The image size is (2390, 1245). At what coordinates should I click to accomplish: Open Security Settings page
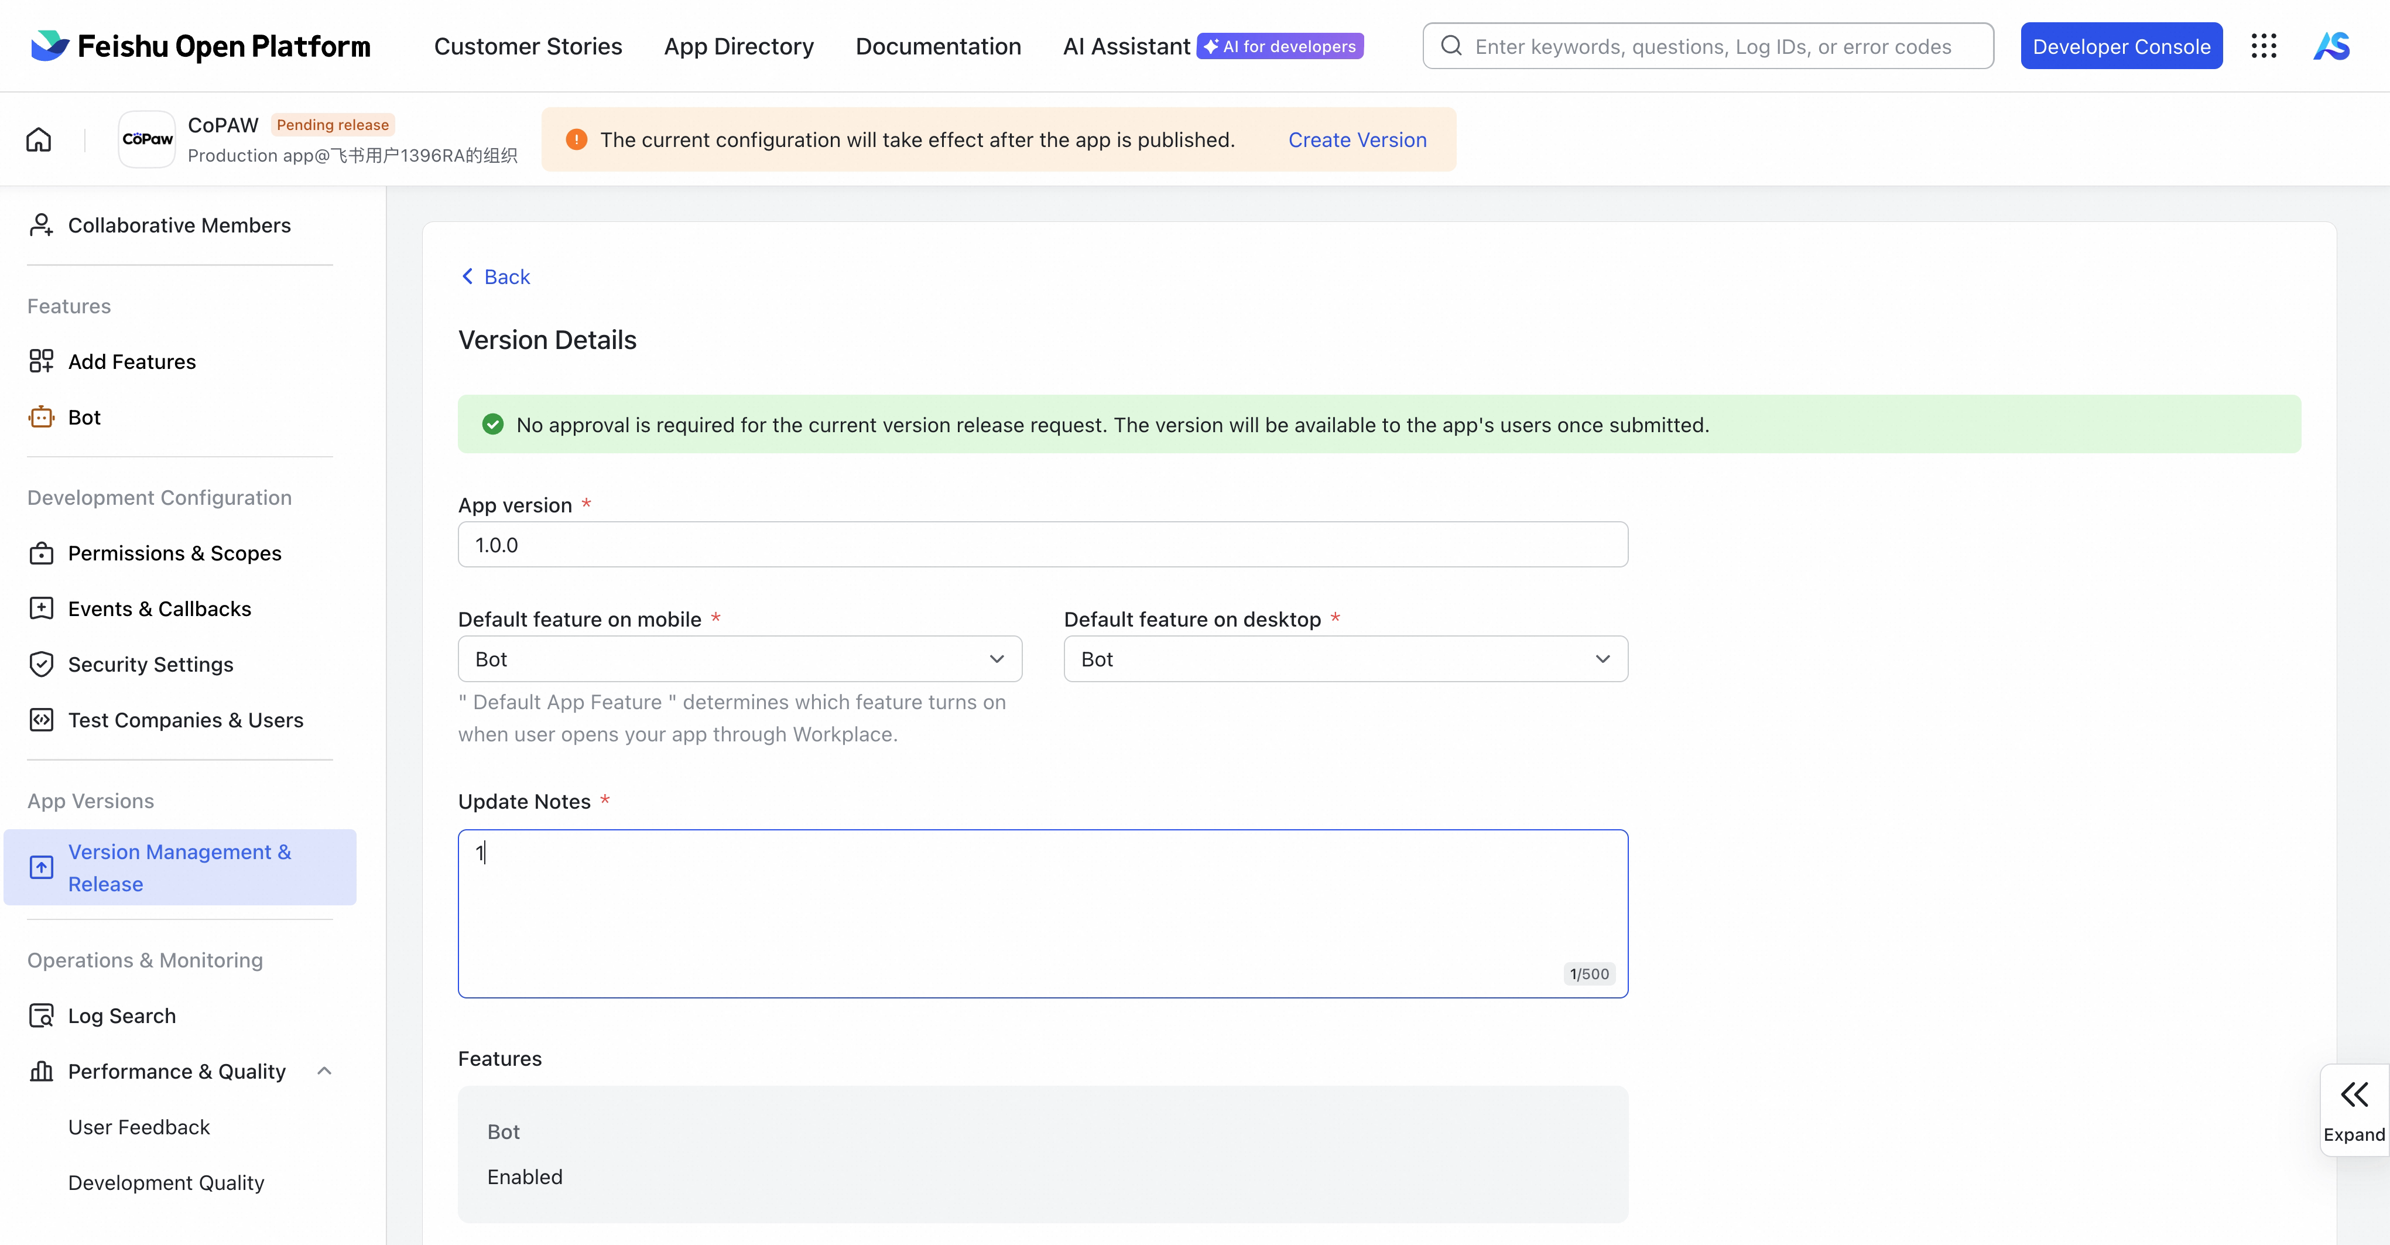tap(150, 665)
